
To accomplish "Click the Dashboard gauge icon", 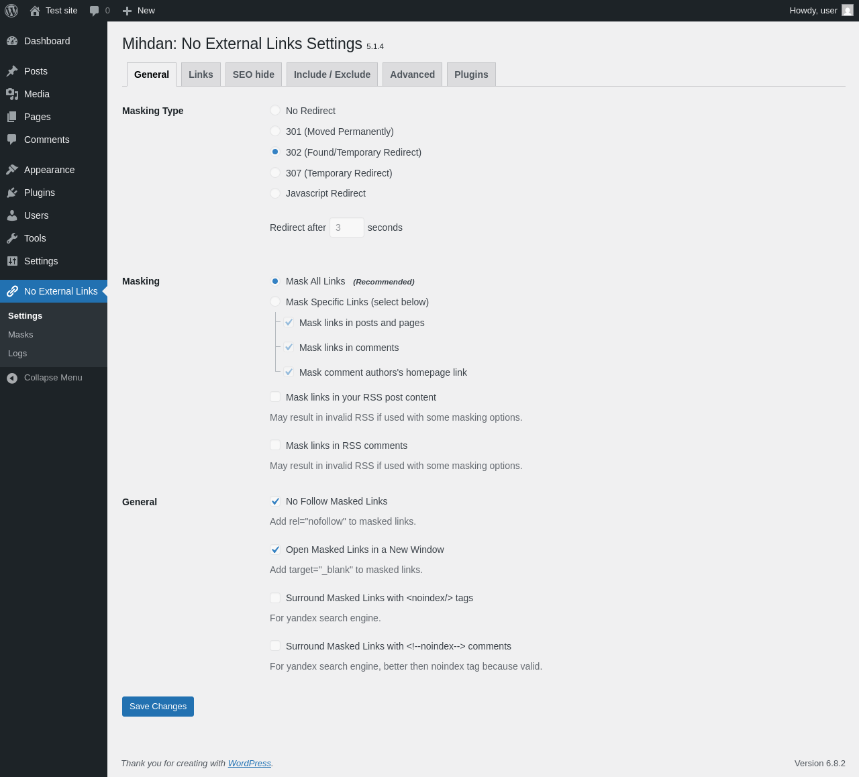I will (x=12, y=41).
